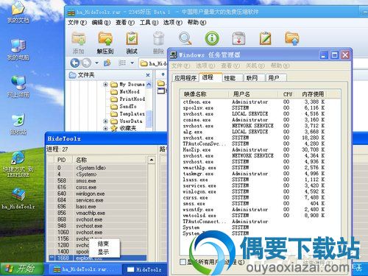Click the magnifier find icon in toolbar
The image size is (368, 276).
pyautogui.click(x=185, y=38)
